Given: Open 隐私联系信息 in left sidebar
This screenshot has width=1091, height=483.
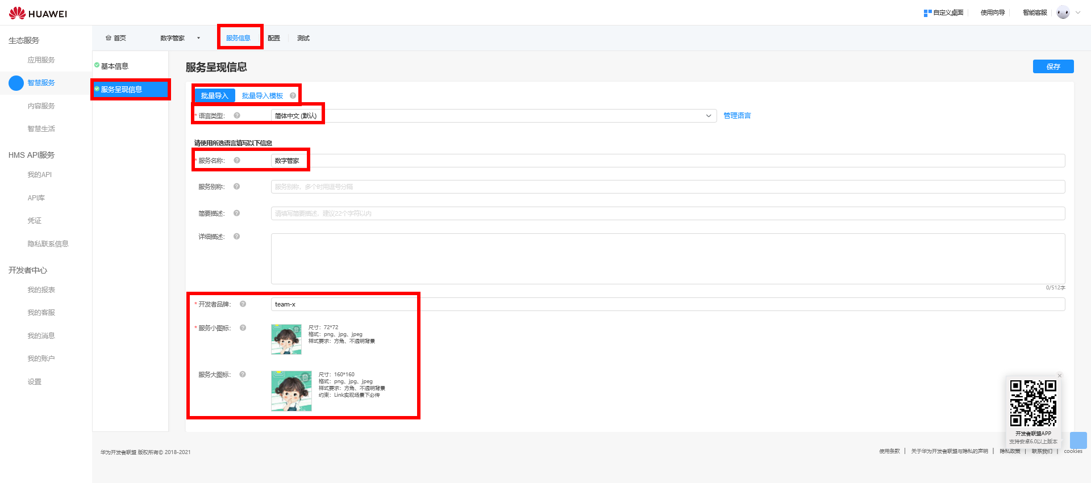Looking at the screenshot, I should tap(48, 244).
